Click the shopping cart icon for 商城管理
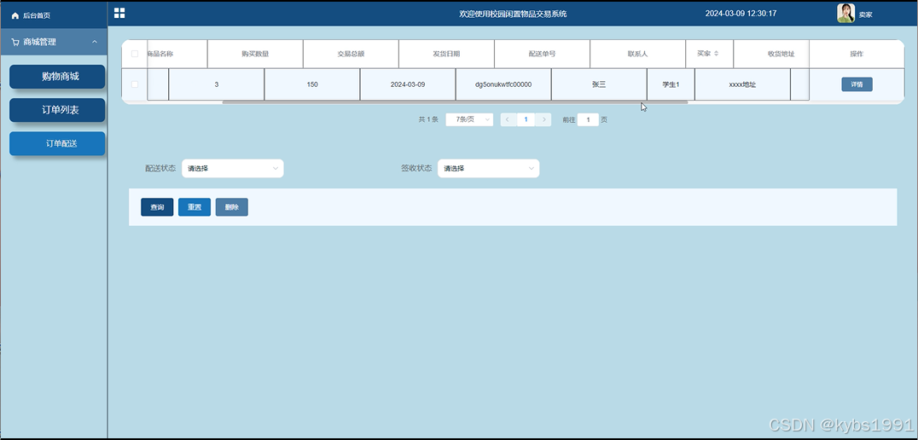 (x=15, y=42)
